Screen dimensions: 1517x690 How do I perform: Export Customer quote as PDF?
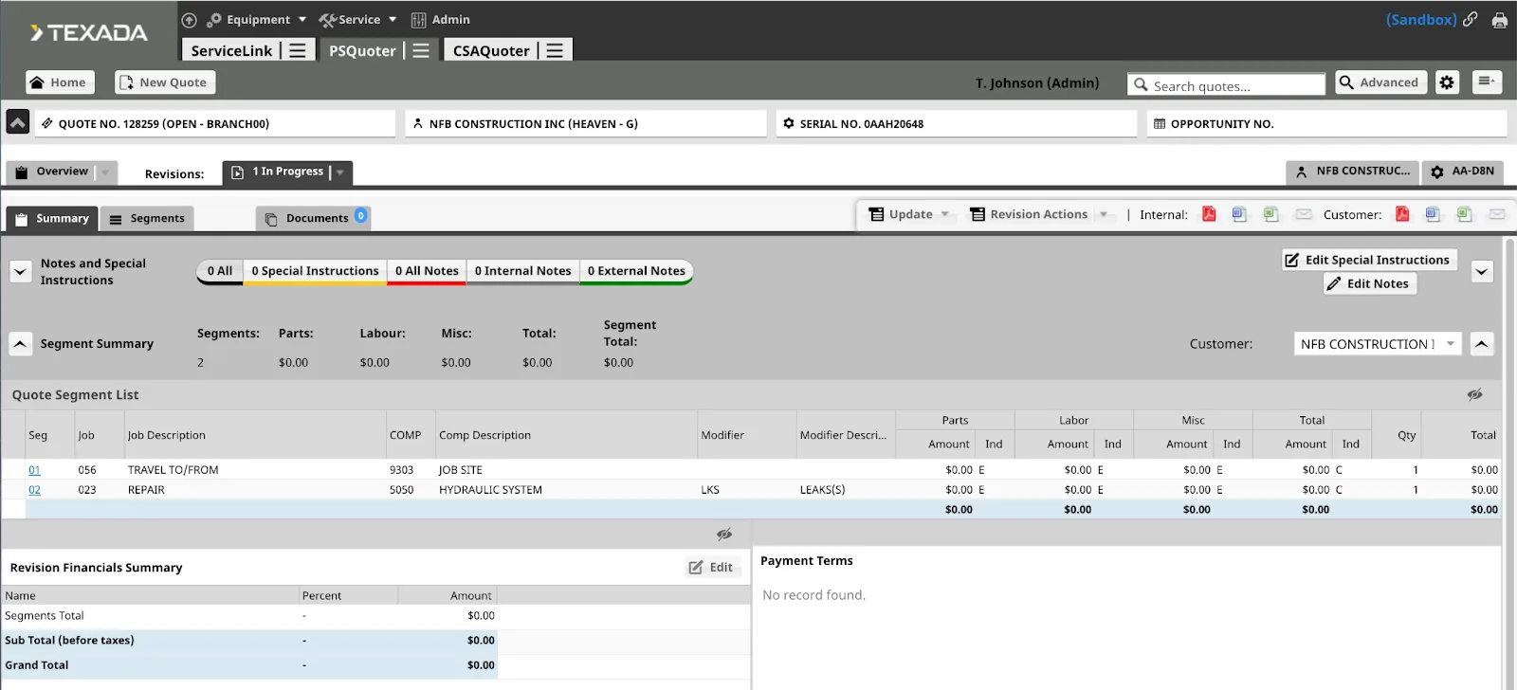click(x=1402, y=214)
